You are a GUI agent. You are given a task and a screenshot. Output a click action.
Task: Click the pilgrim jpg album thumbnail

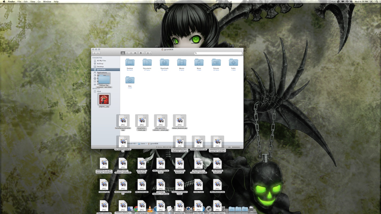point(104,99)
